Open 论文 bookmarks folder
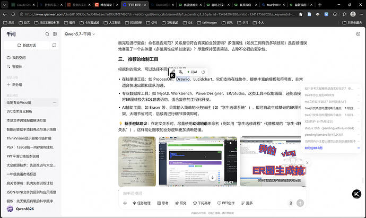The image size is (366, 218). pyautogui.click(x=24, y=23)
